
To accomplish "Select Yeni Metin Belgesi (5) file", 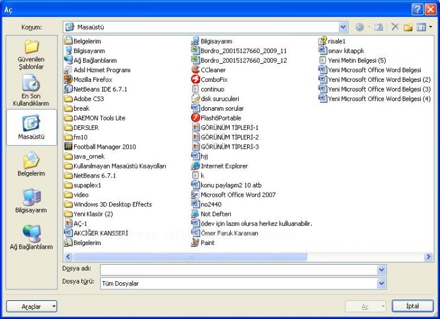I will coord(353,60).
